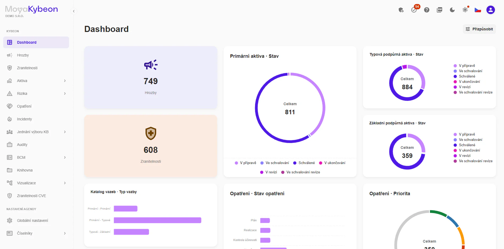
Task: Expand the Číselníky submenu chevron
Action: click(x=65, y=233)
